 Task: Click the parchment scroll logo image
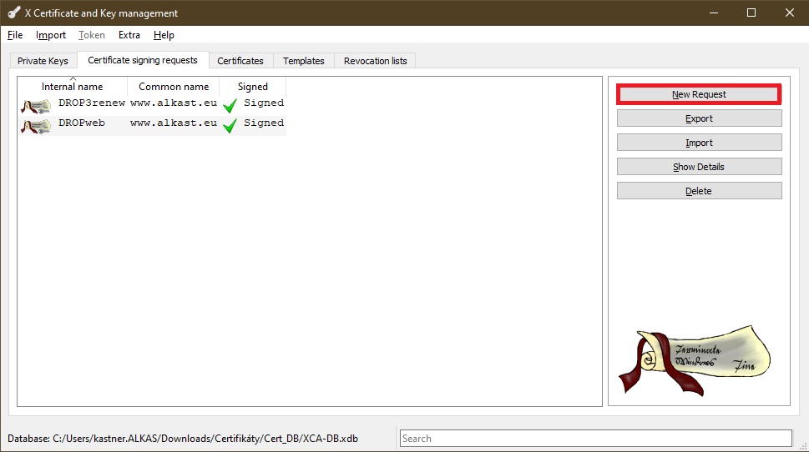point(694,359)
